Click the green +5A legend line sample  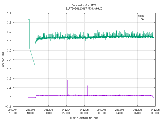(x=149, y=19)
